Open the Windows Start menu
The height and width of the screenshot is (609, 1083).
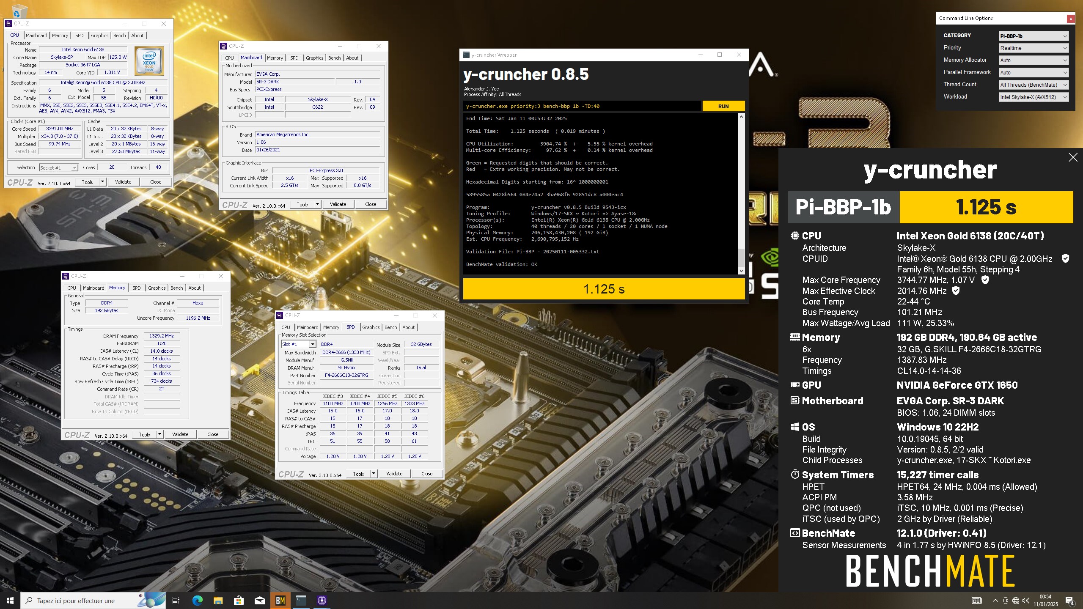(10, 600)
